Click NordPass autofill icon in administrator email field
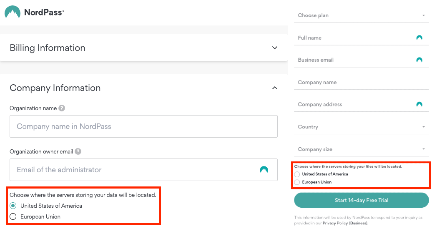Viewport: 437px width, 234px height. [264, 170]
